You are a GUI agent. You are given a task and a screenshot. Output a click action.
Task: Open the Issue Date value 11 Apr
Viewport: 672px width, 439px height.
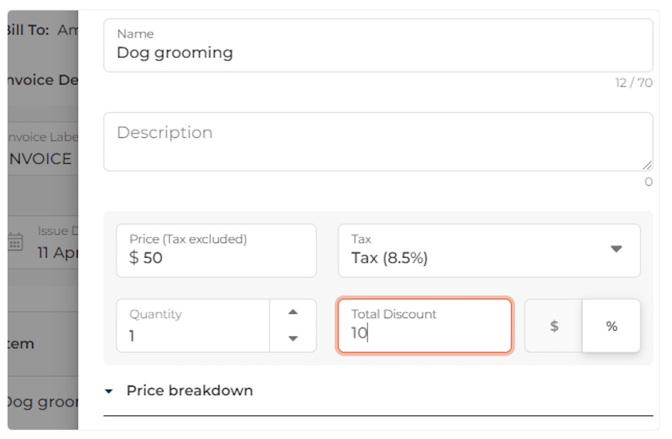pyautogui.click(x=57, y=253)
